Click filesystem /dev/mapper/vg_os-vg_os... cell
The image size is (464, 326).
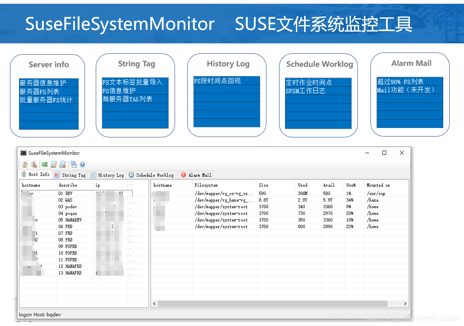click(224, 194)
